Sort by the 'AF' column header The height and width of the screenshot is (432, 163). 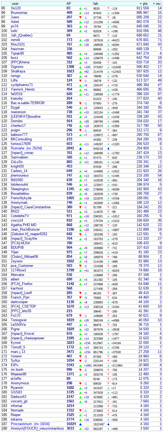(x=68, y=3)
